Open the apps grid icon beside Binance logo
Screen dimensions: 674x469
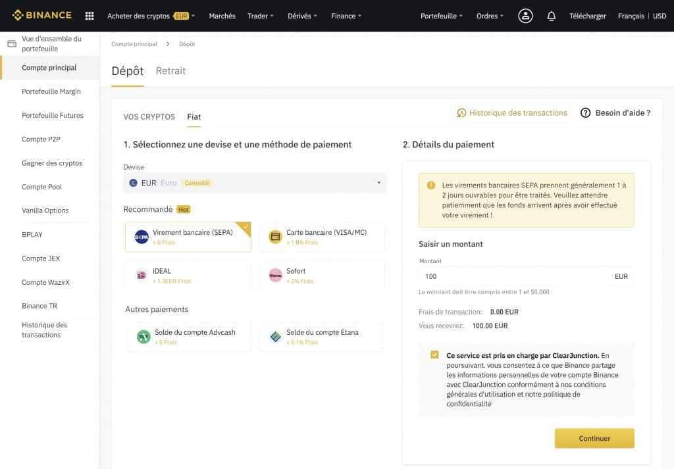(x=89, y=15)
